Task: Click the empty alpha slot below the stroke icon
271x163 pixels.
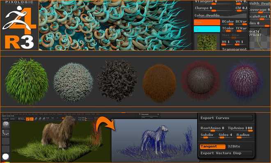Action: [x=6, y=141]
